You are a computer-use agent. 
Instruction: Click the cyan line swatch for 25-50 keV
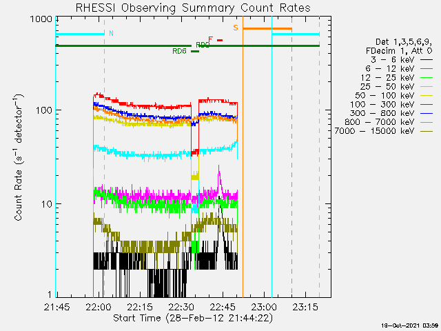coord(427,87)
